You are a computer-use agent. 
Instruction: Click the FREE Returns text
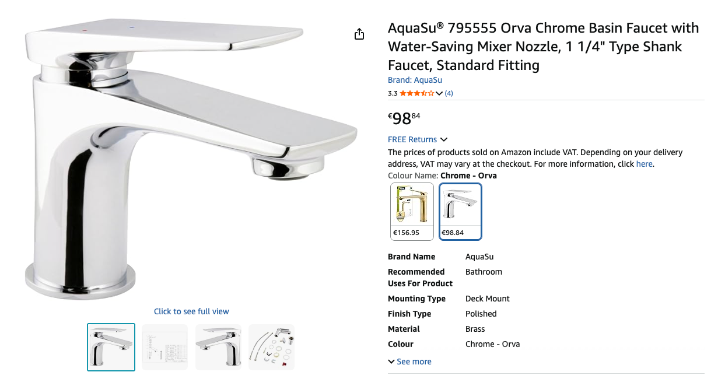[412, 140]
